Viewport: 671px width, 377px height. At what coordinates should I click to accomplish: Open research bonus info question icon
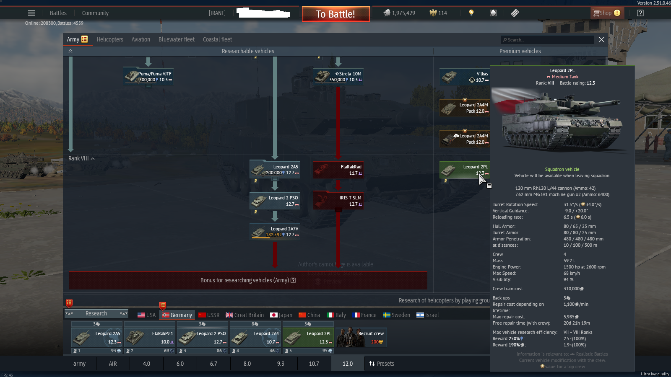coord(293,280)
